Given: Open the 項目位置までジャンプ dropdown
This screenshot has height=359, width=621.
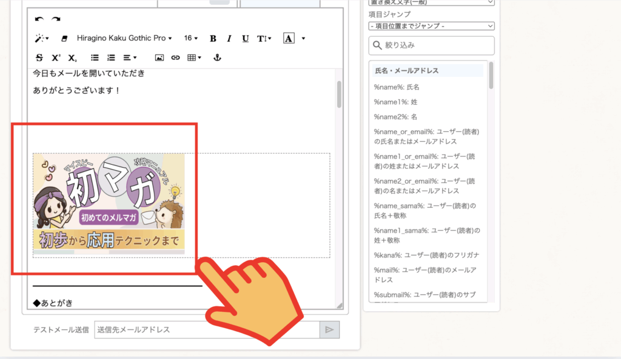Looking at the screenshot, I should coord(431,26).
